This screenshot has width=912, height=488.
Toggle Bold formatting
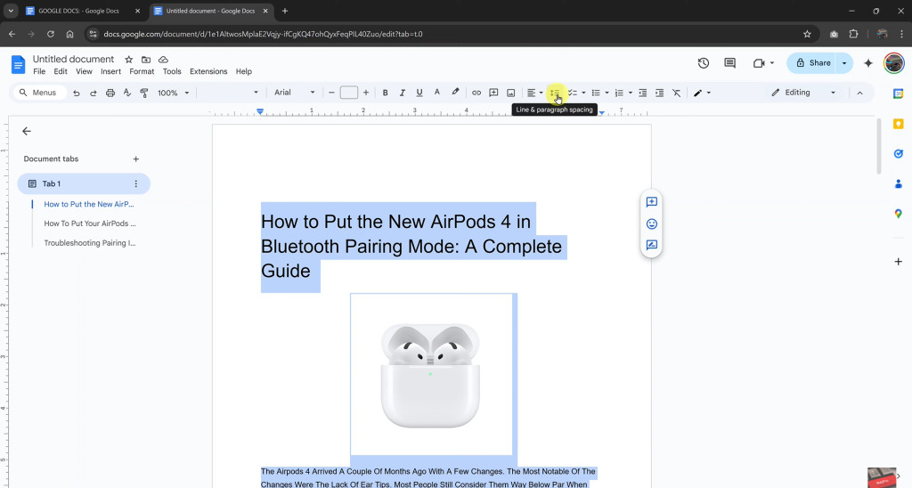[385, 94]
